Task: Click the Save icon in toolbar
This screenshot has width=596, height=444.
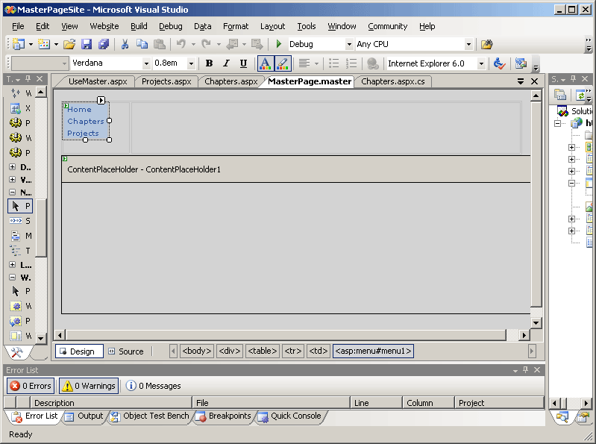Action: point(87,45)
